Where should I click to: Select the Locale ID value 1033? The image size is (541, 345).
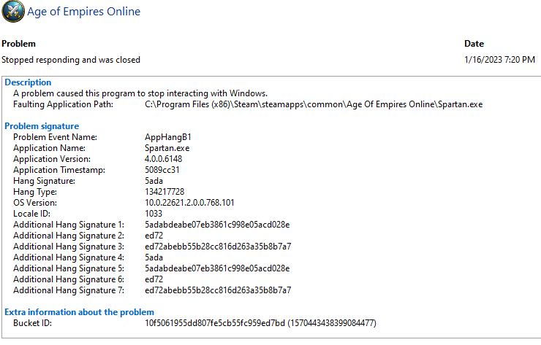pyautogui.click(x=154, y=214)
